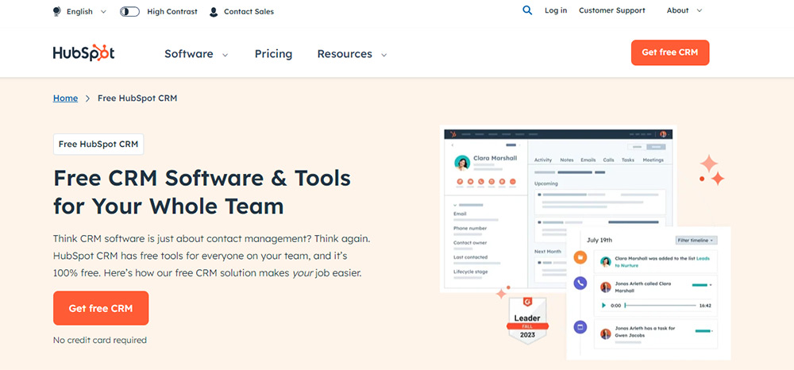This screenshot has height=370, width=794.
Task: Click the No credit card required text
Action: point(100,340)
